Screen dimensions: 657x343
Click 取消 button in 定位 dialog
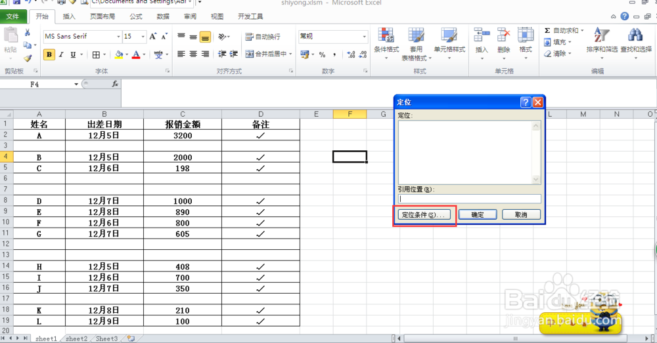pyautogui.click(x=521, y=214)
